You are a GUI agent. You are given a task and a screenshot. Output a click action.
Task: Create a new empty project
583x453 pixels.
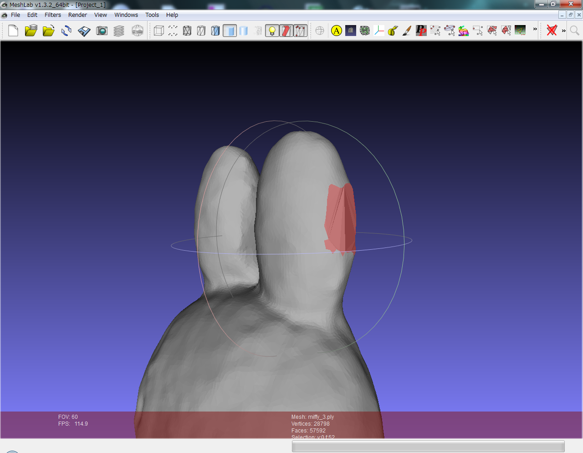tap(13, 31)
